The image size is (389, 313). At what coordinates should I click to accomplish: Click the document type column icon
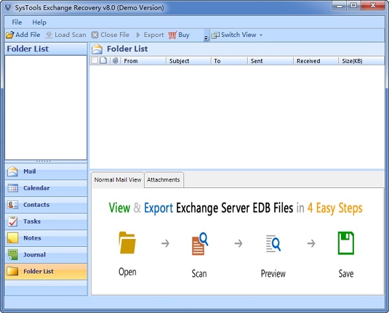pos(104,60)
